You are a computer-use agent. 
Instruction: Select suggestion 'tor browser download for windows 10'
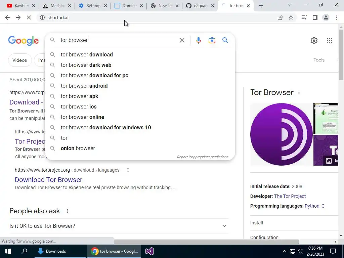pos(140,127)
